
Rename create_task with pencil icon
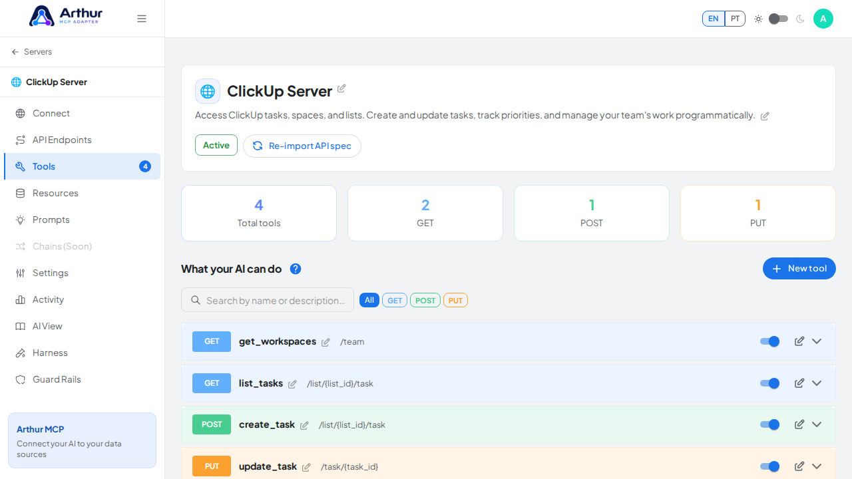pyautogui.click(x=304, y=426)
